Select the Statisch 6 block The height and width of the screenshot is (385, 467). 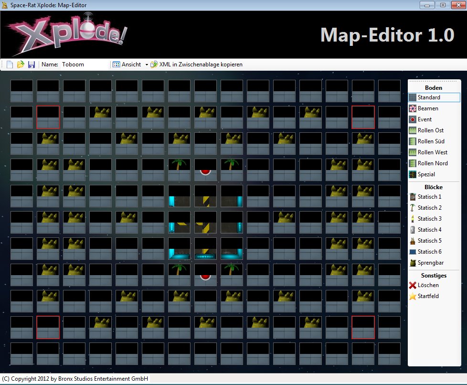coord(429,252)
